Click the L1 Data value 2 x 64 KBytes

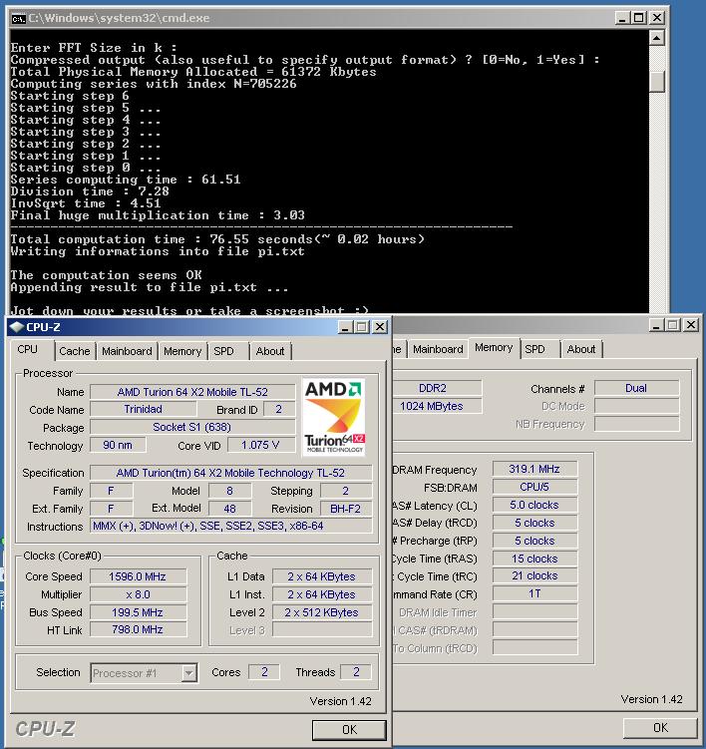(321, 576)
